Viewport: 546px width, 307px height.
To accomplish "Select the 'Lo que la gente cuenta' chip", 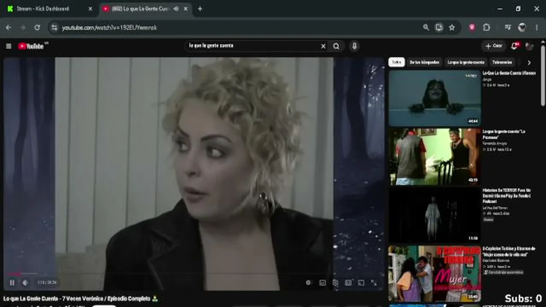I will click(x=466, y=62).
